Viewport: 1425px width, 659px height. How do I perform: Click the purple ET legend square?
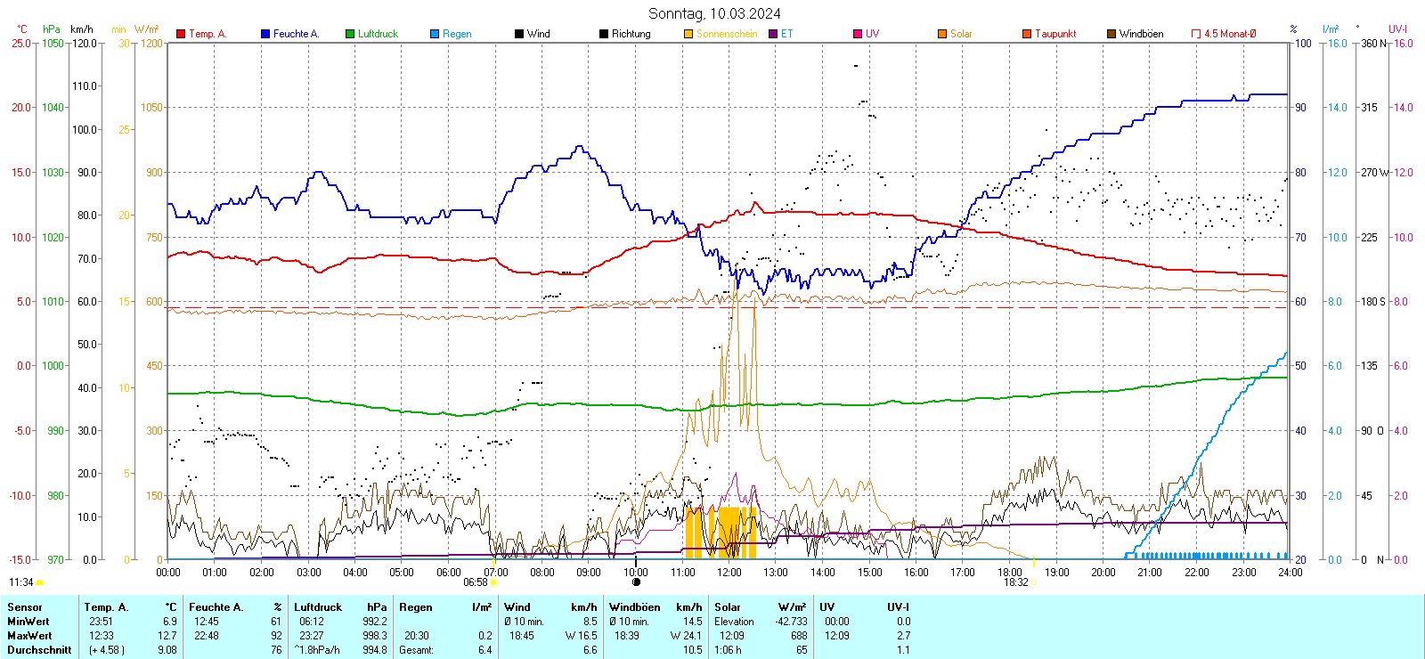point(773,34)
